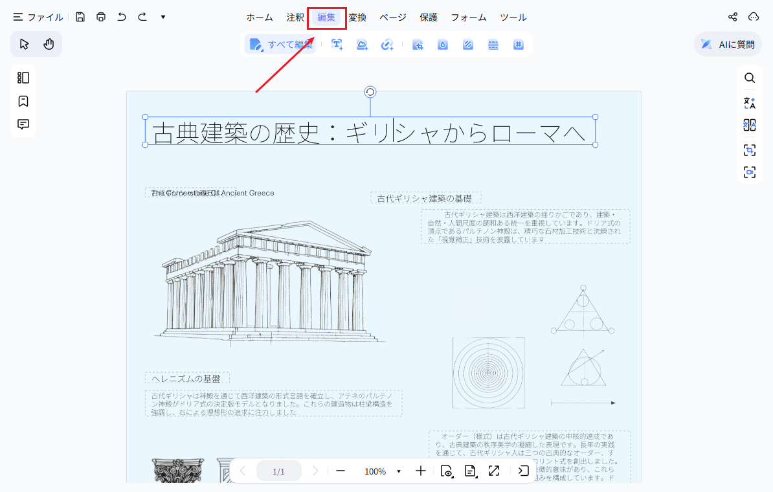Select the hand pan tool
The width and height of the screenshot is (773, 492).
pos(49,44)
